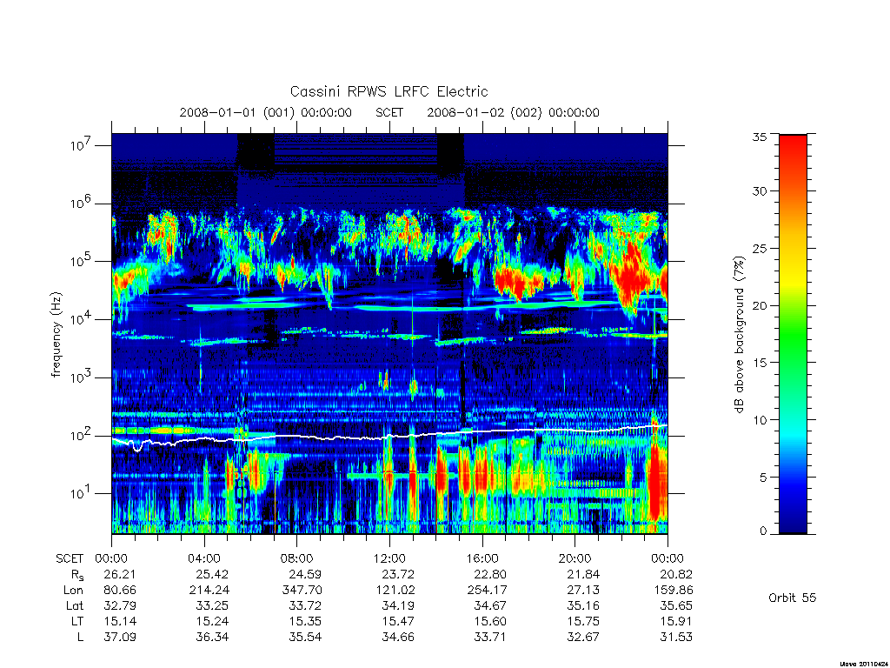Viewport: 890px width, 668px height.
Task: Click the 20:00 time axis label
Action: click(x=575, y=558)
